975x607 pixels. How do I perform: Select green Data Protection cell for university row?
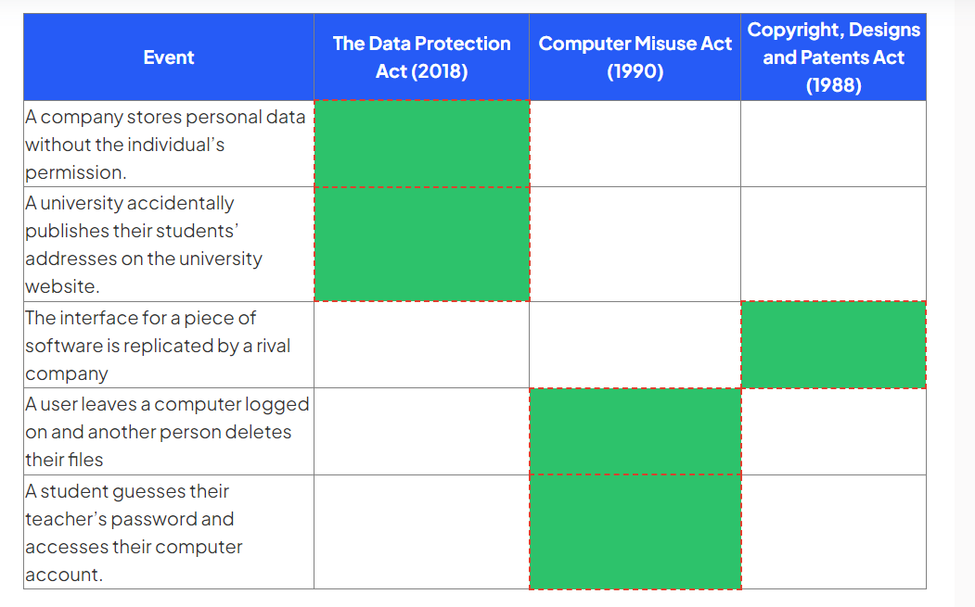point(421,245)
